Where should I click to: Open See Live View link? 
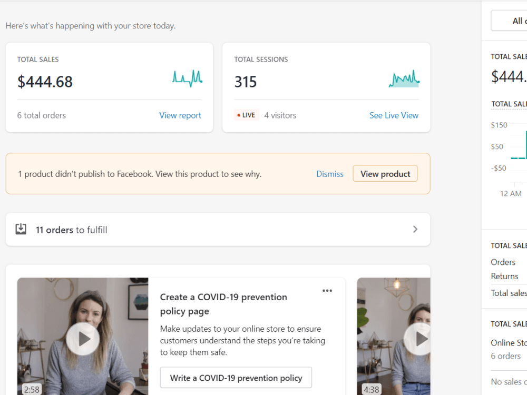394,115
